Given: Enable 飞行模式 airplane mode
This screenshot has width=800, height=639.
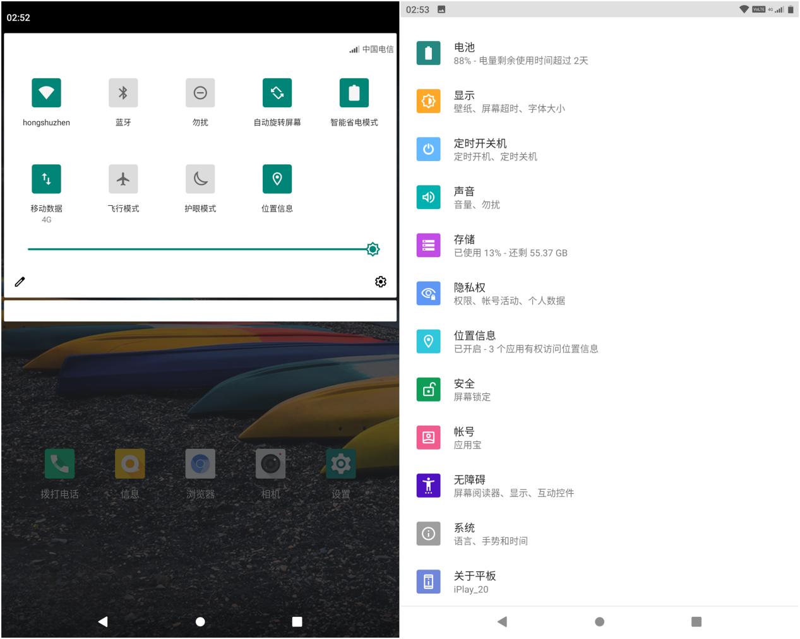Looking at the screenshot, I should pos(123,179).
